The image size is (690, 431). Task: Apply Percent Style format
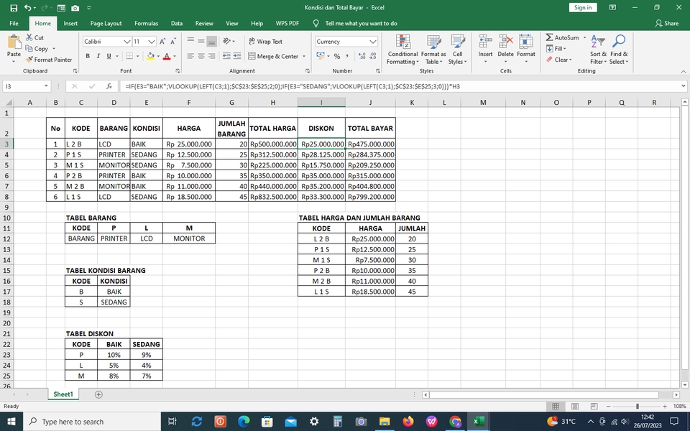[336, 56]
